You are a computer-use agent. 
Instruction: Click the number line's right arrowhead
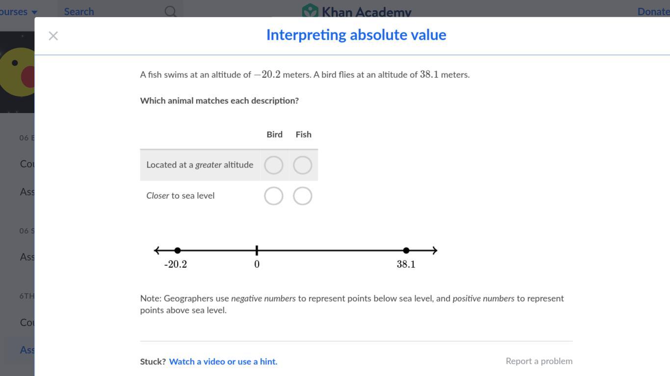tap(434, 251)
